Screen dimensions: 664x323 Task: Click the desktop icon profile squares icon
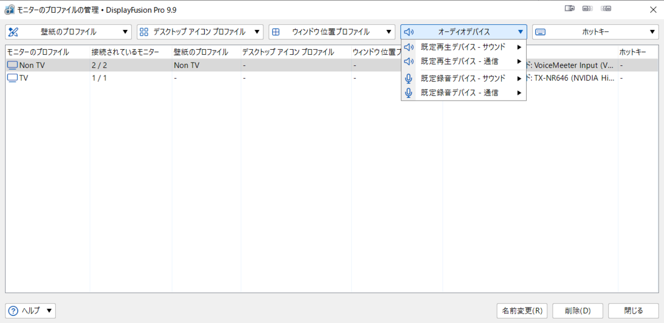pyautogui.click(x=144, y=32)
